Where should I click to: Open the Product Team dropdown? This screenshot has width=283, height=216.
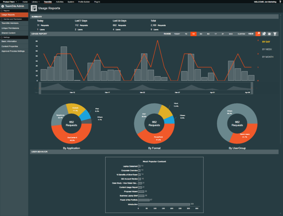(10, 2)
